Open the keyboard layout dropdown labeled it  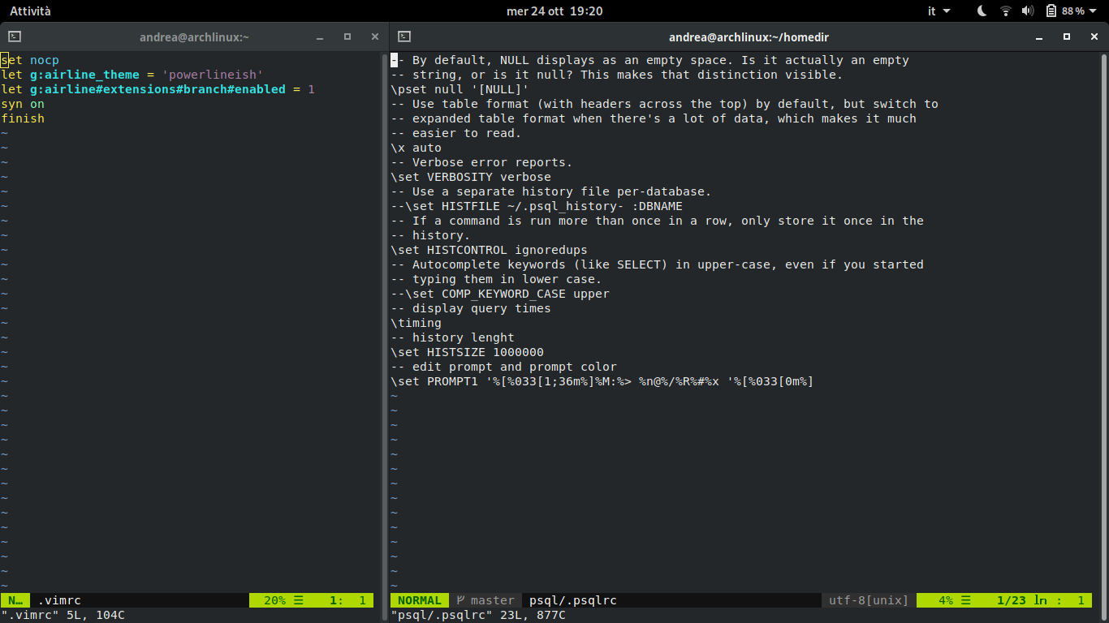[936, 11]
